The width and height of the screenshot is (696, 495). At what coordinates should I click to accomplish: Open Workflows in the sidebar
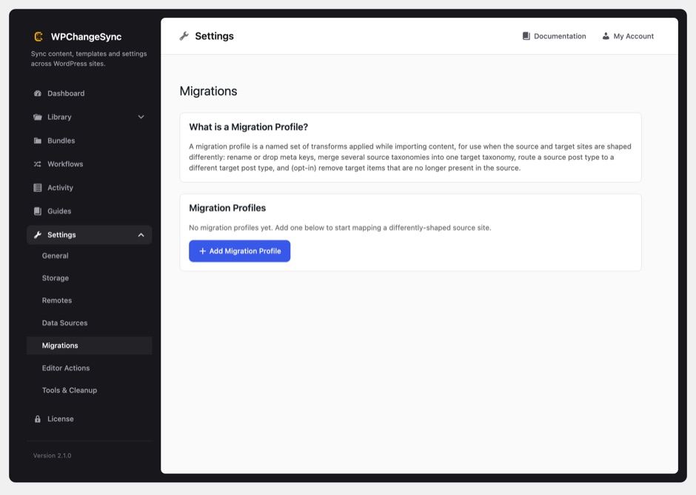89,164
